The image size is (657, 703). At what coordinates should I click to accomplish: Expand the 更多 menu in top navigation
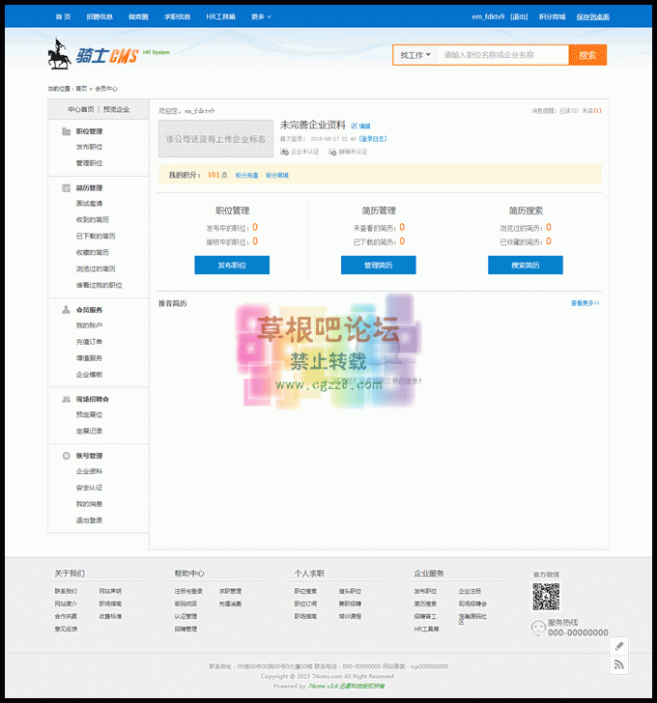pyautogui.click(x=261, y=16)
